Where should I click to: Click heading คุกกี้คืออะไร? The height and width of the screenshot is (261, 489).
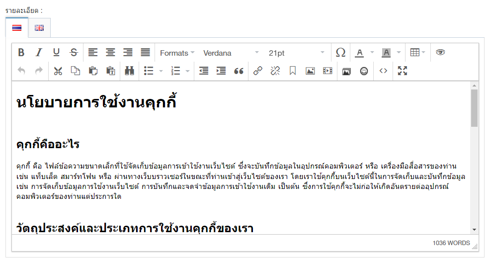pyautogui.click(x=48, y=144)
